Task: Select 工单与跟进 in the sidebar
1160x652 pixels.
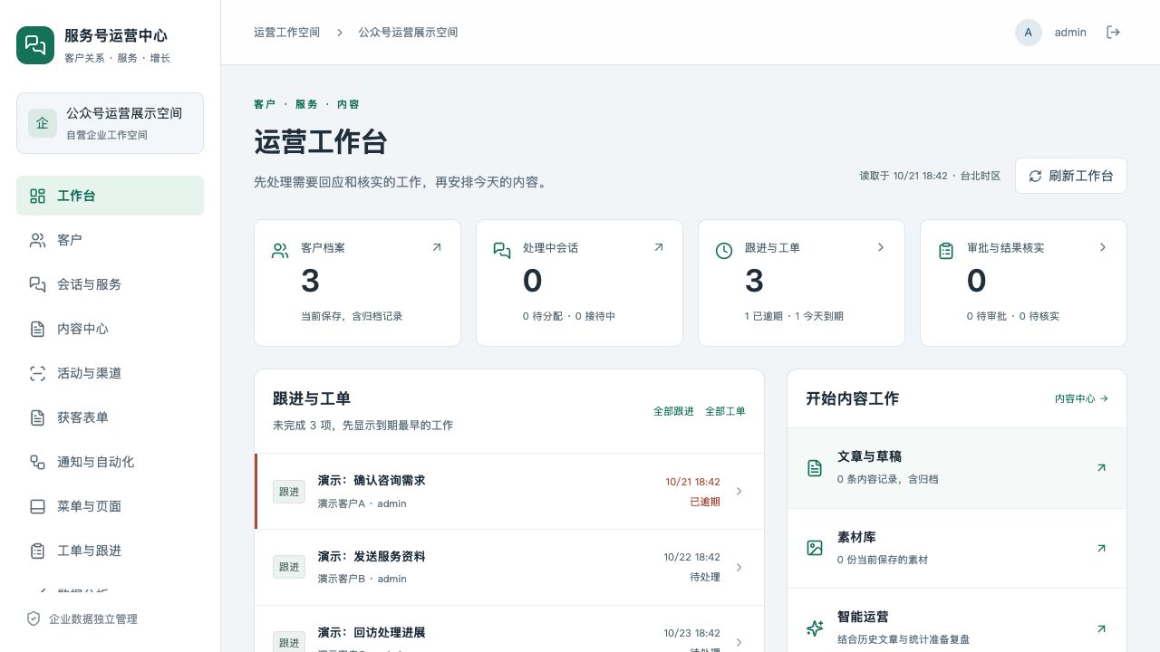Action: coord(110,551)
